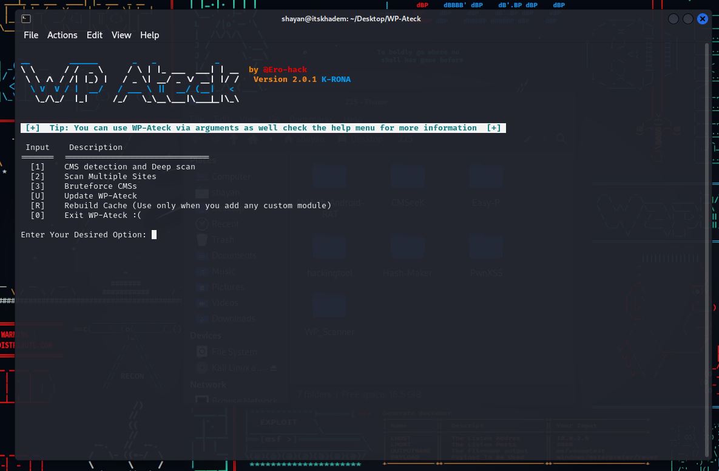
Task: Click the 'K-RONA' text
Action: (x=336, y=80)
